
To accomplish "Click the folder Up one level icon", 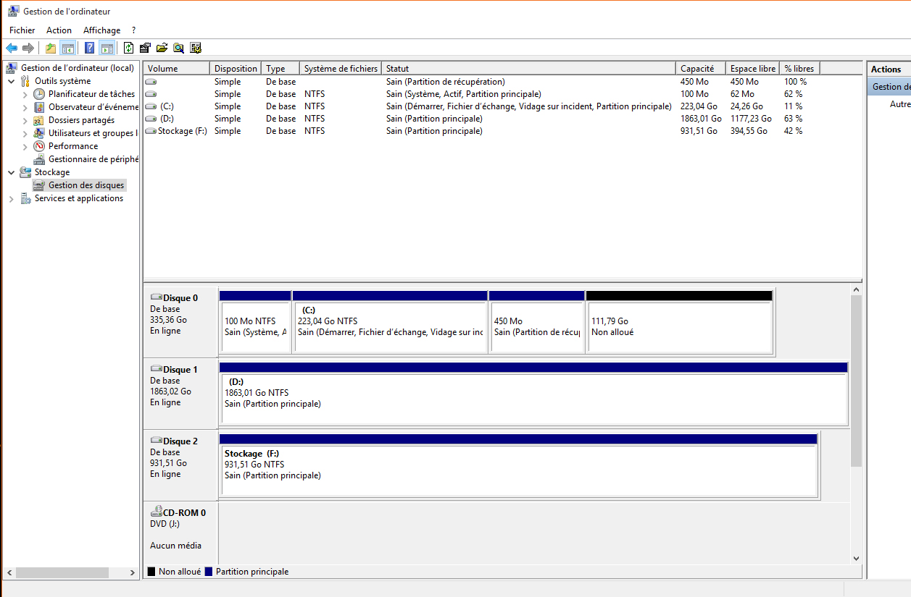I will 50,48.
